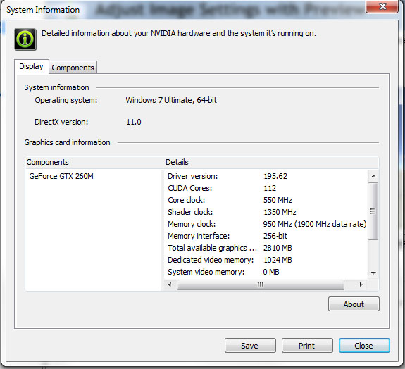Image resolution: width=405 pixels, height=369 pixels.
Task: Click the Dedicated video memory: label
Action: pos(211,260)
